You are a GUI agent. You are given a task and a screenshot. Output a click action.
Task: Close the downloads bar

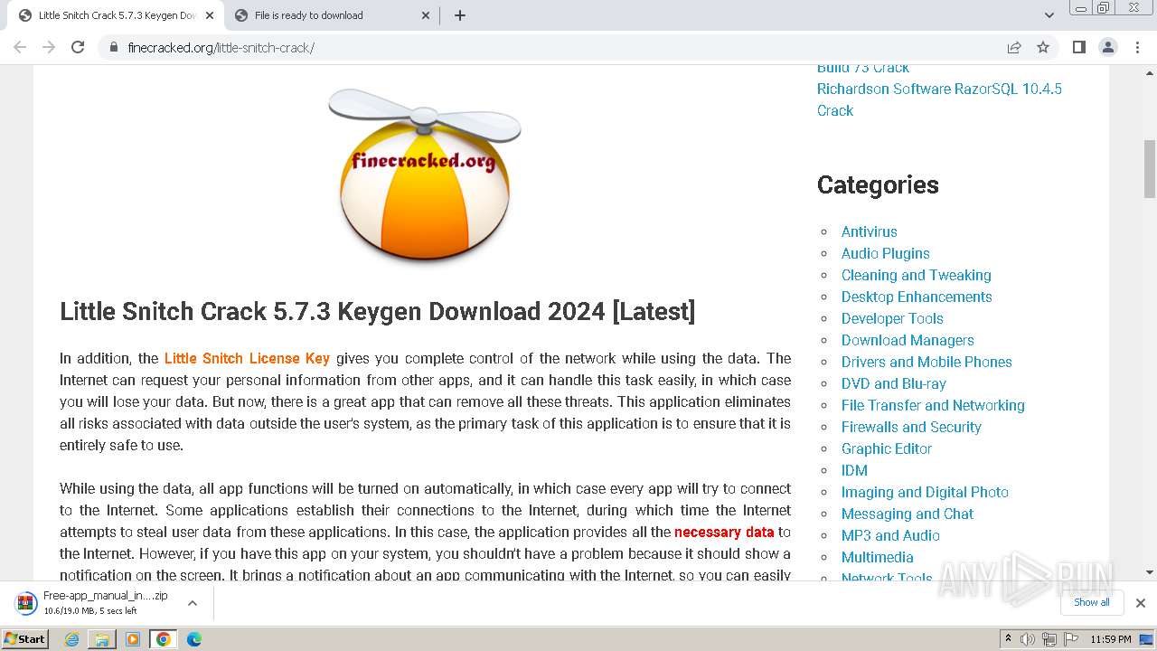1140,602
